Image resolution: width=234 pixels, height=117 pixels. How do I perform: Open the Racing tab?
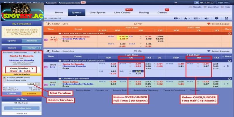click(x=144, y=13)
